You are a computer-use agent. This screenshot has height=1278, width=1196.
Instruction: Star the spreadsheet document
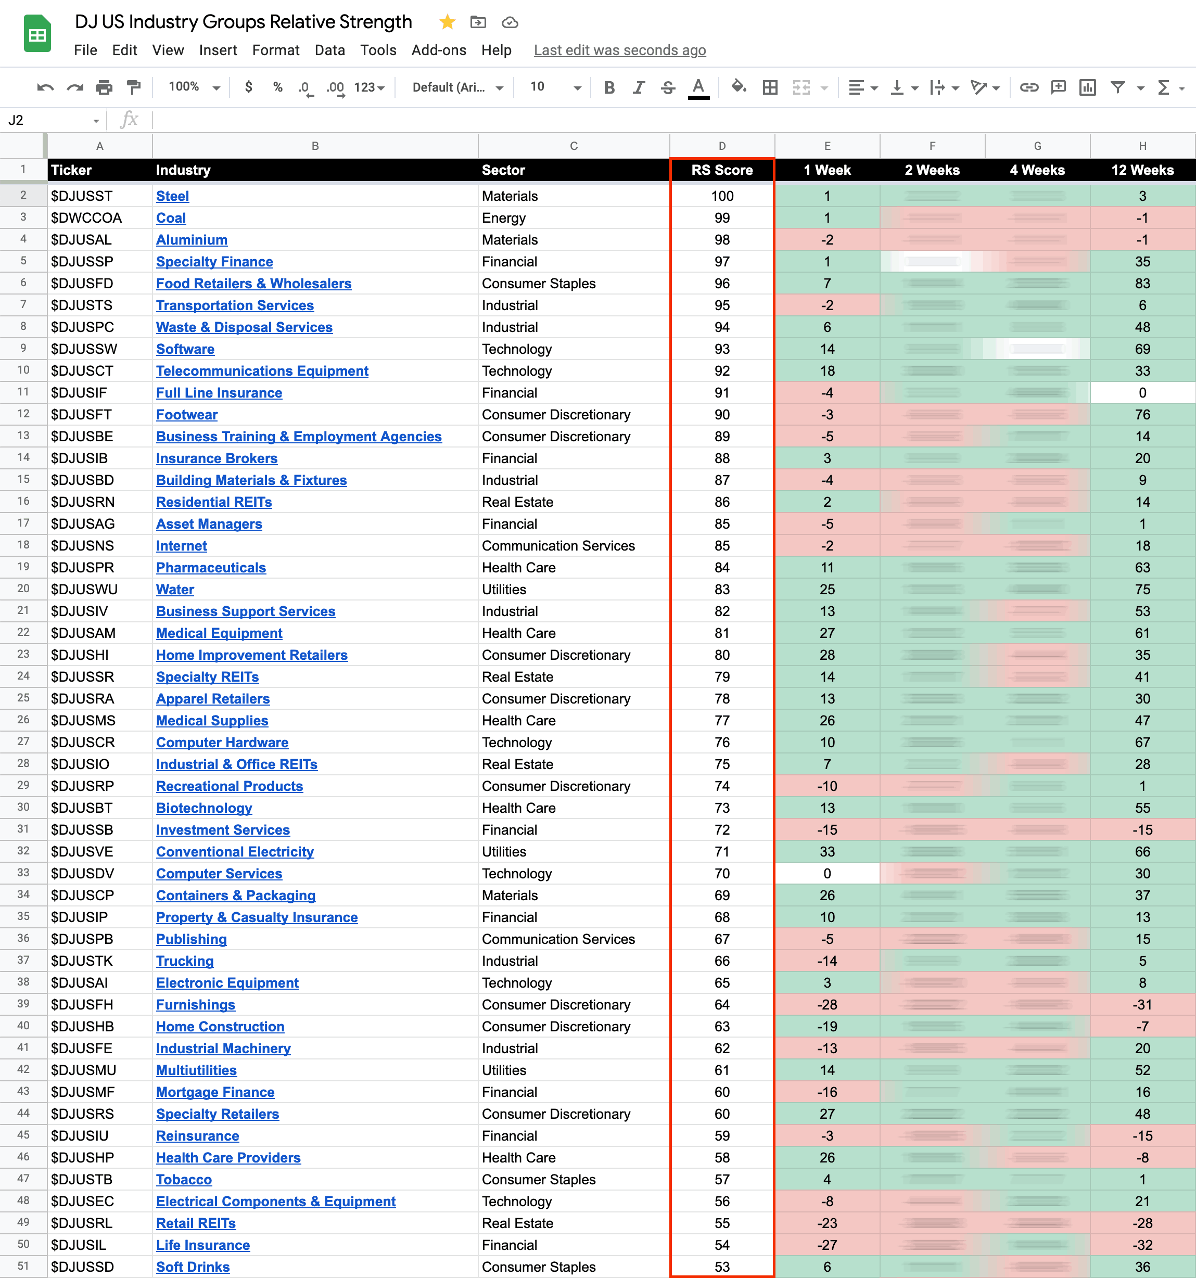(448, 22)
